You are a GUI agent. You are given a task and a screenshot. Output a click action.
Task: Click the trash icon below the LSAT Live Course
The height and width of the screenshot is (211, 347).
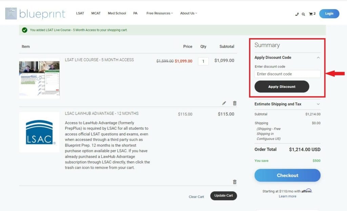tap(234, 103)
